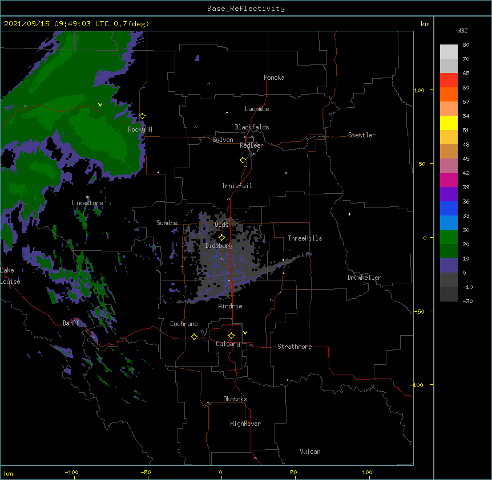The height and width of the screenshot is (480, 492).
Task: Click the Blackfalds city label
Action: click(x=252, y=127)
